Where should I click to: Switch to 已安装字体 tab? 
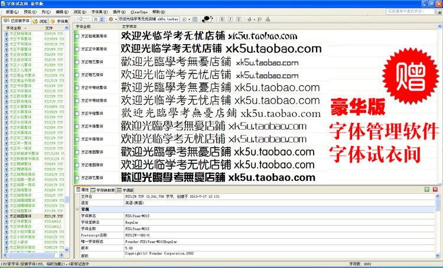pyautogui.click(x=17, y=21)
